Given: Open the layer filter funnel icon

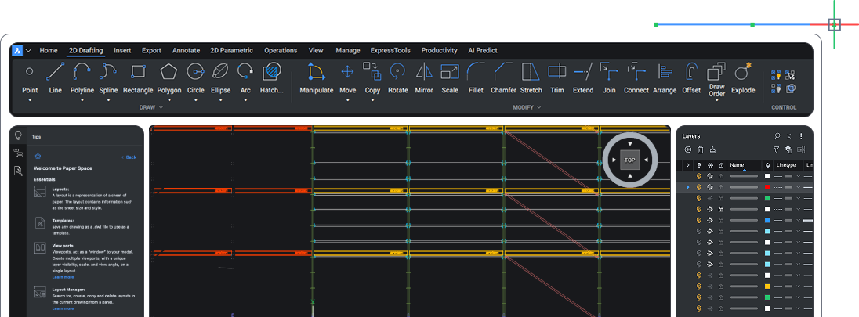Looking at the screenshot, I should pos(776,149).
